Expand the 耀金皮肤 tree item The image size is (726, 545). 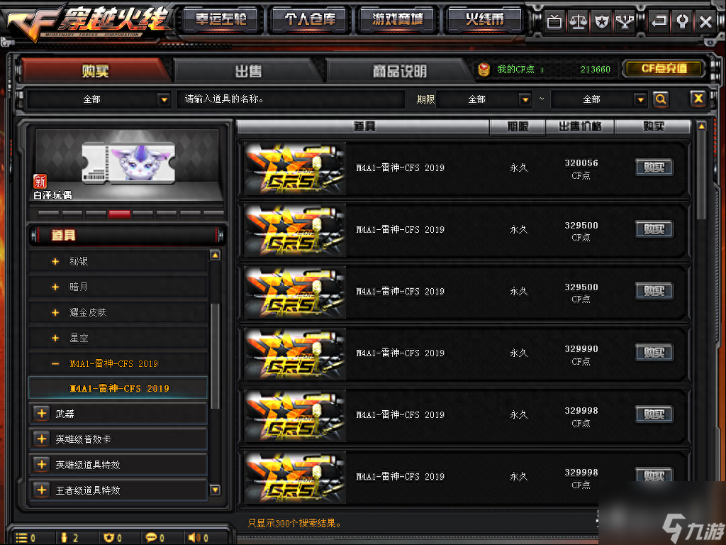click(x=55, y=312)
